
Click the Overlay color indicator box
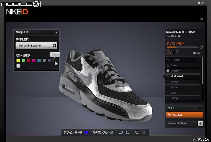[x=168, y=71]
